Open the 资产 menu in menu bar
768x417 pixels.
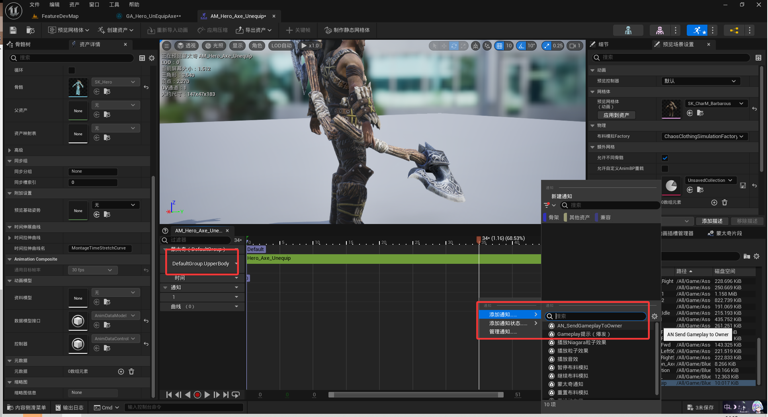[x=74, y=5]
